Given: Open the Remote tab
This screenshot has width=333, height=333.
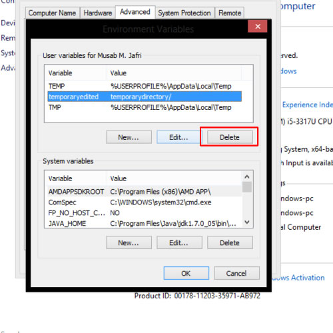Looking at the screenshot, I should tap(230, 13).
